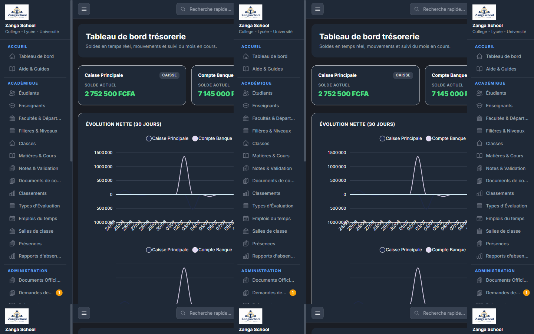Open Filières & Niveaux in the leftmost sidebar
The image size is (534, 334).
tap(35, 131)
